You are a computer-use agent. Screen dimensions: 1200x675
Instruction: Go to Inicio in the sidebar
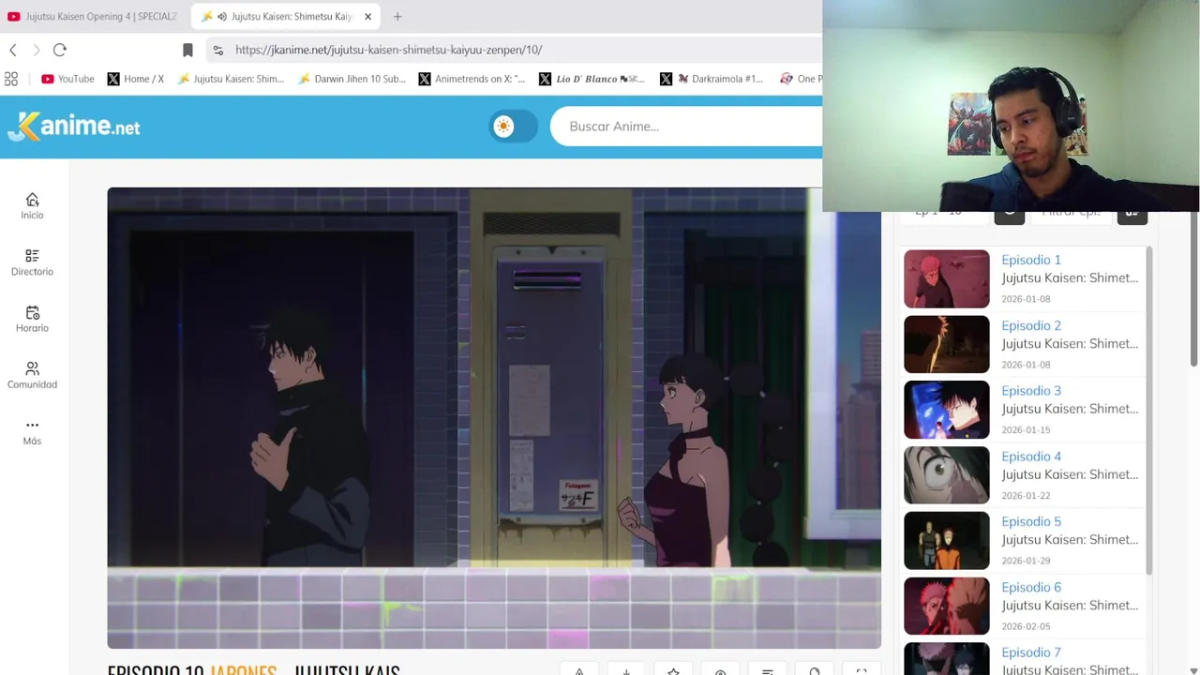[x=32, y=205]
